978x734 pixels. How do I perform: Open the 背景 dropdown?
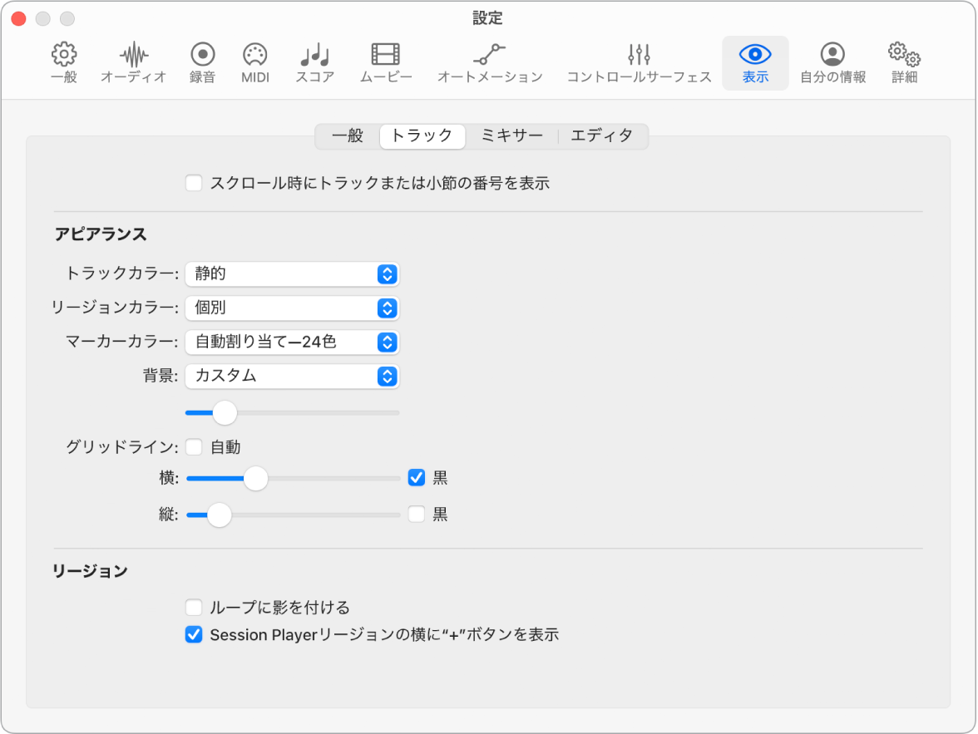click(292, 376)
